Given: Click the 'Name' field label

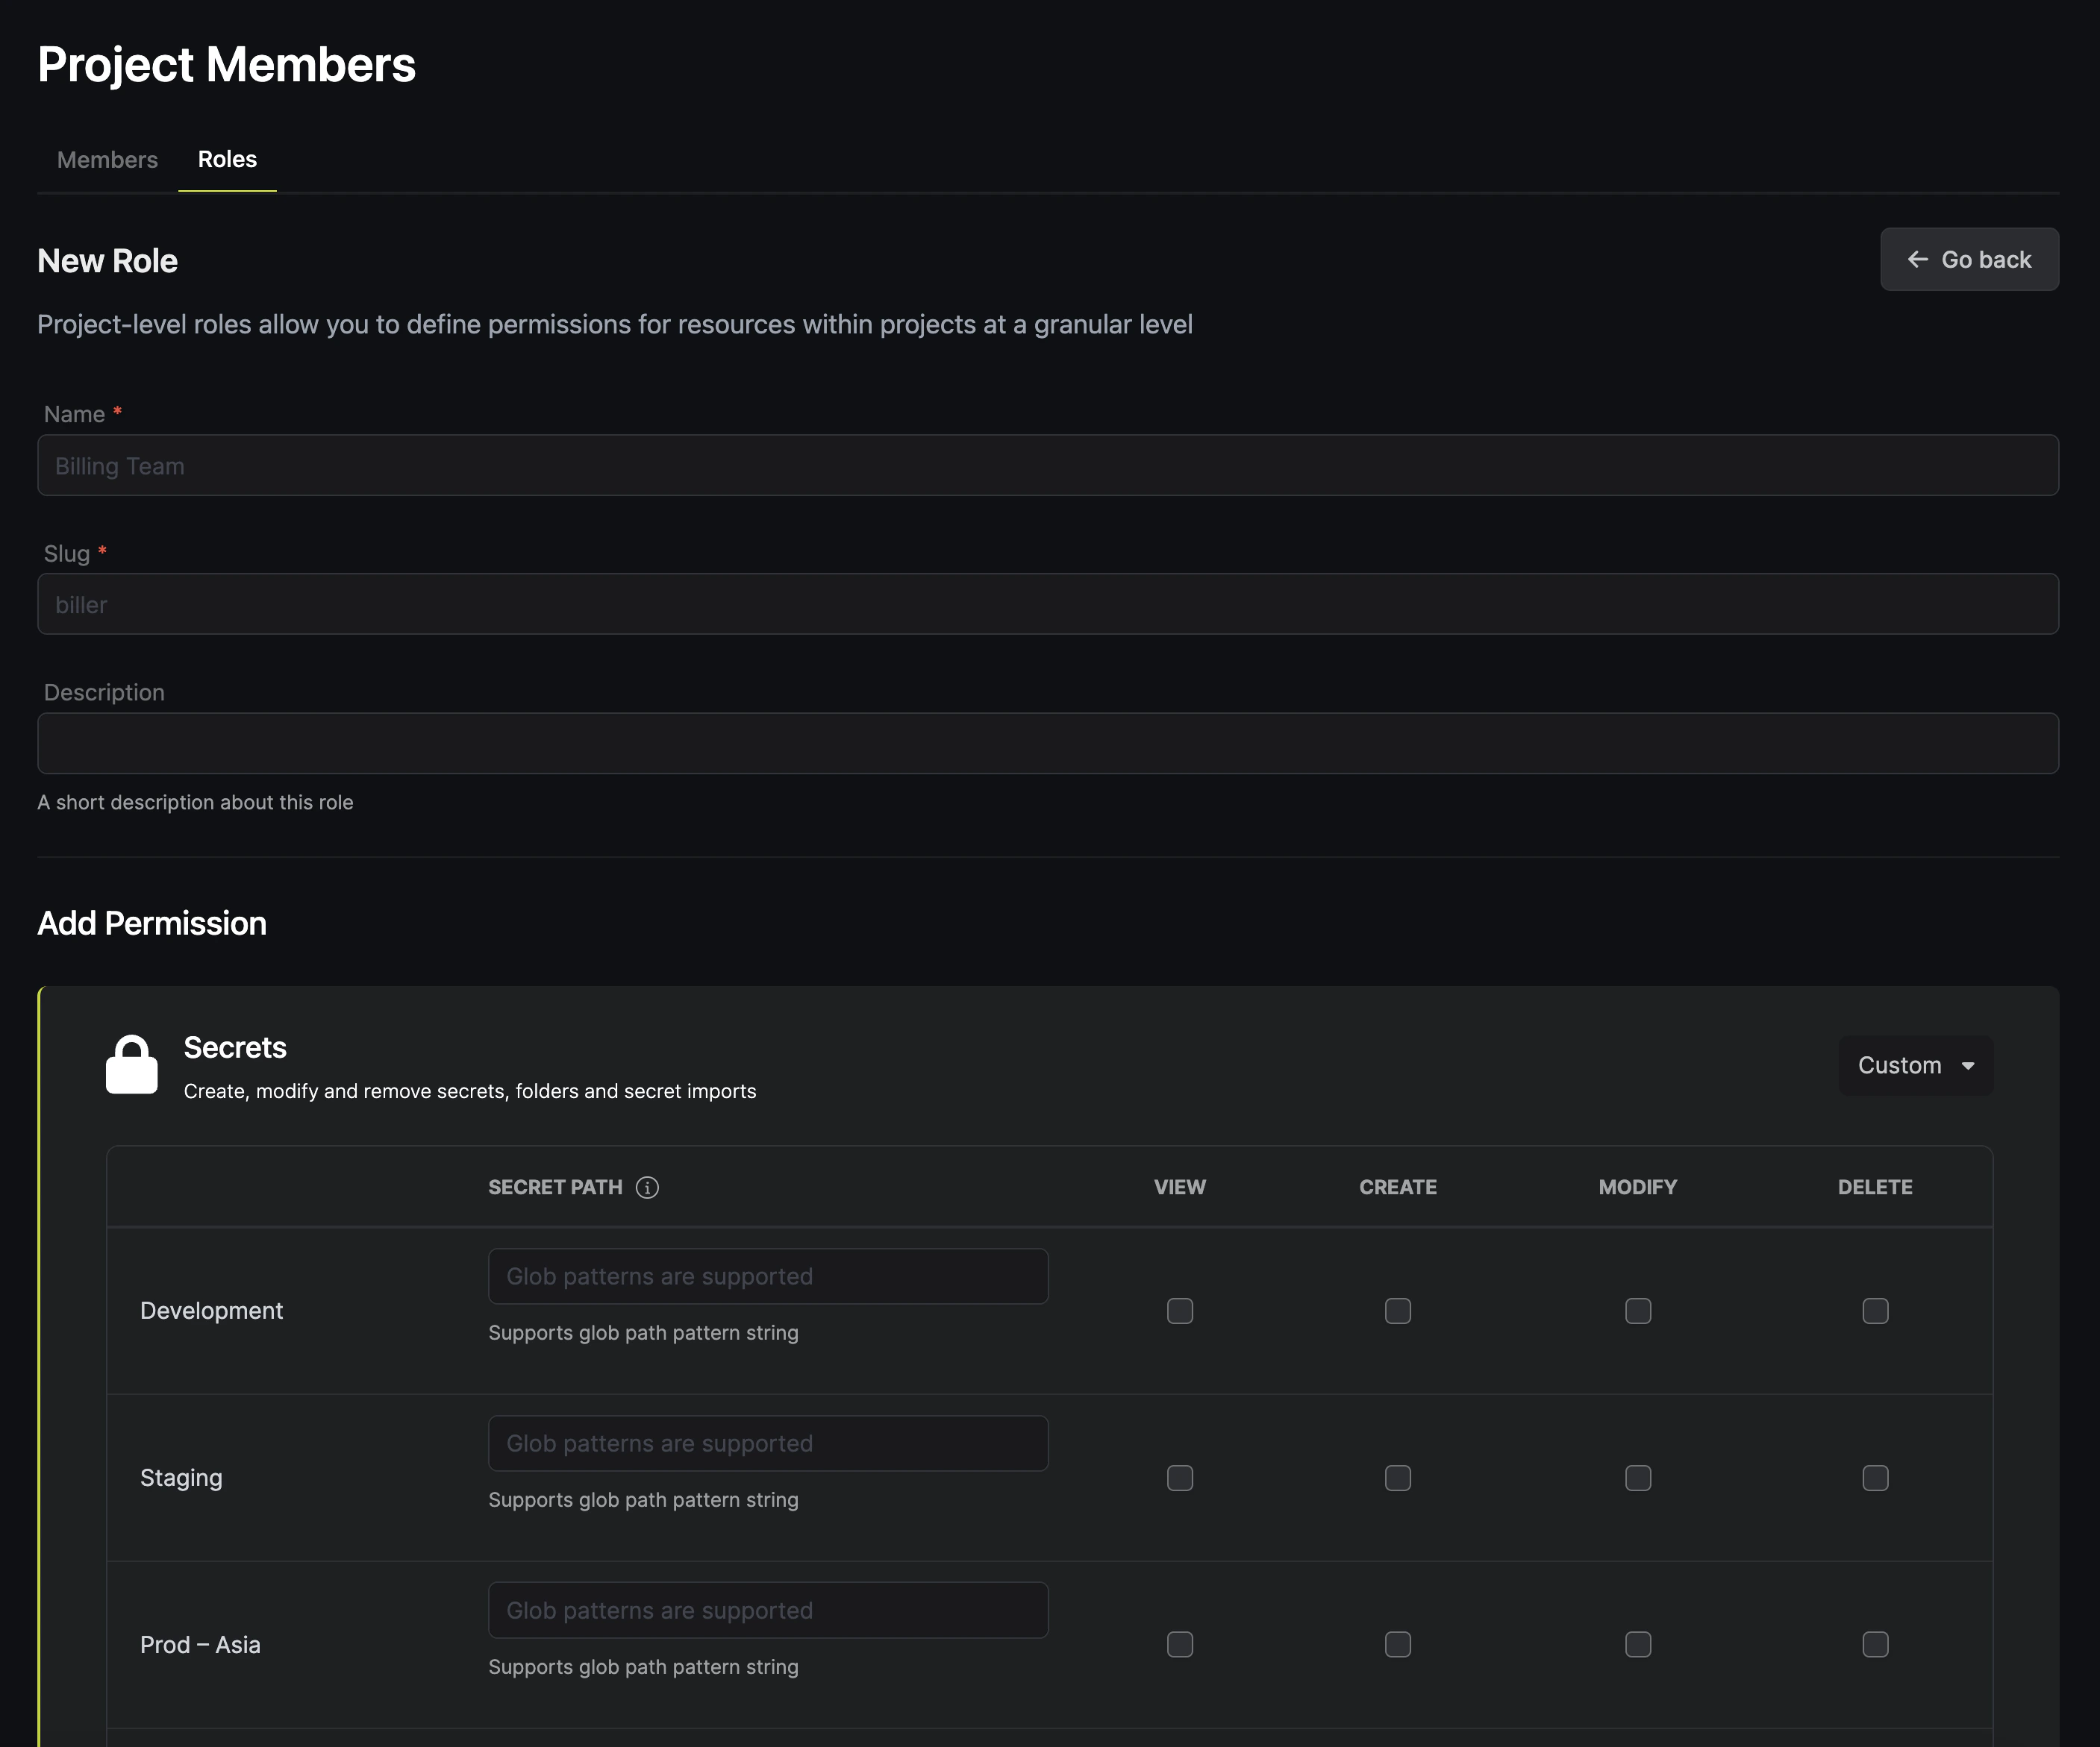Looking at the screenshot, I should 74,414.
